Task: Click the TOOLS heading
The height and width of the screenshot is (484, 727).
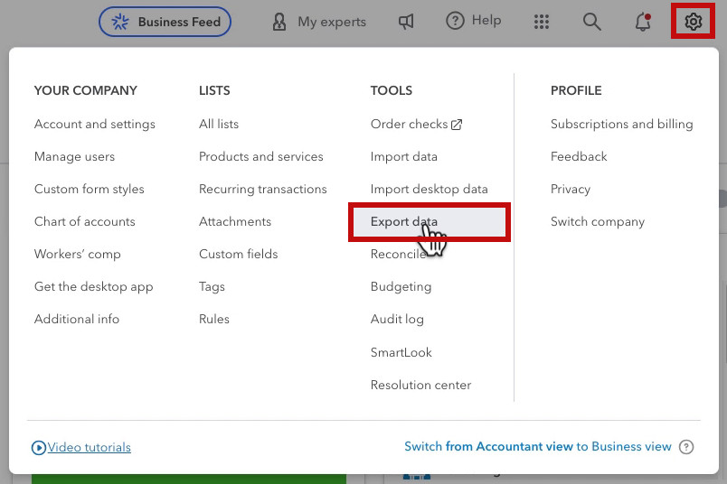Action: 392,90
